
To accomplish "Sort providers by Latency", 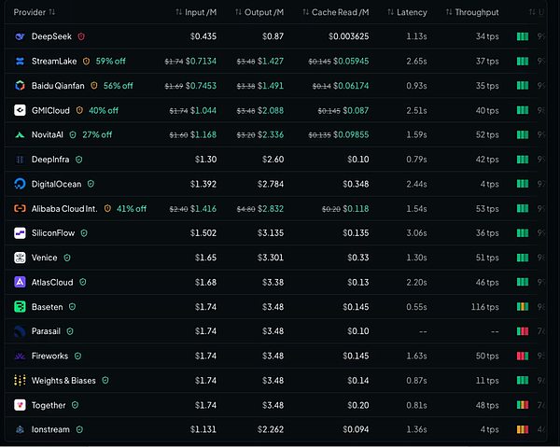I will [408, 12].
